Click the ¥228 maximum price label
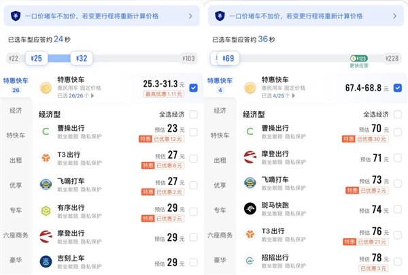408x275 pixels. coord(392,59)
